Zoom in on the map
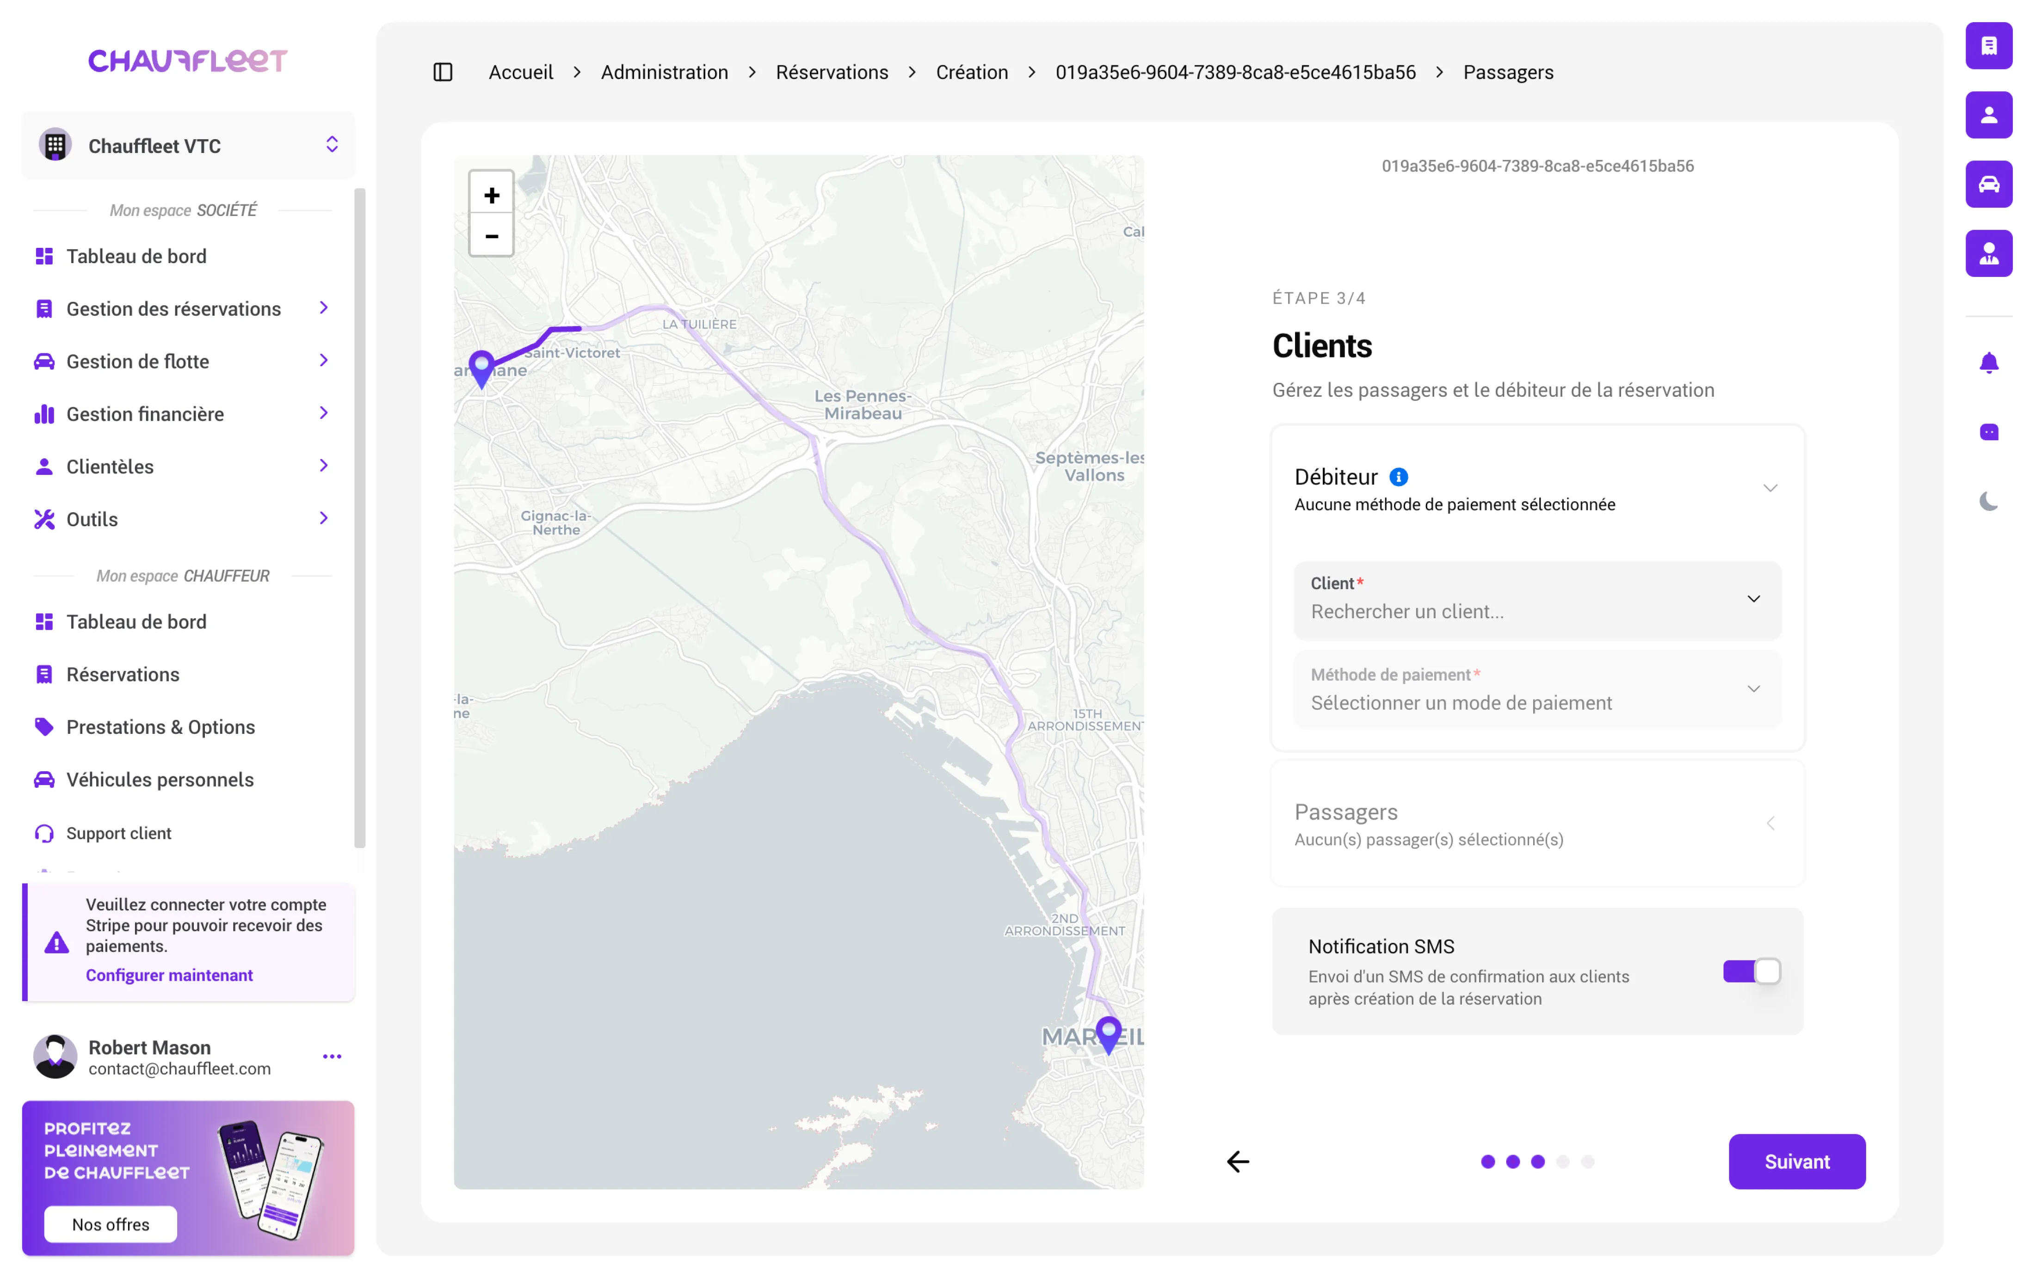Viewport: 2035px width, 1278px height. click(491, 196)
